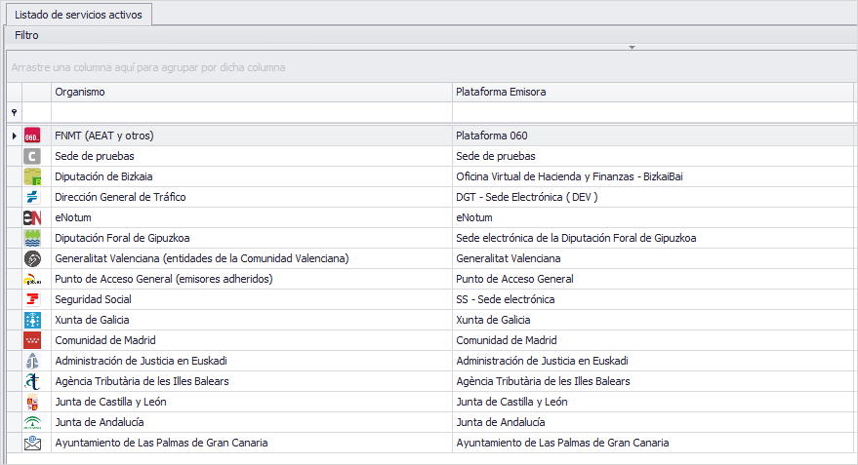The image size is (858, 465).
Task: Click the Junta de Andalucía platform cell
Action: click(x=653, y=422)
